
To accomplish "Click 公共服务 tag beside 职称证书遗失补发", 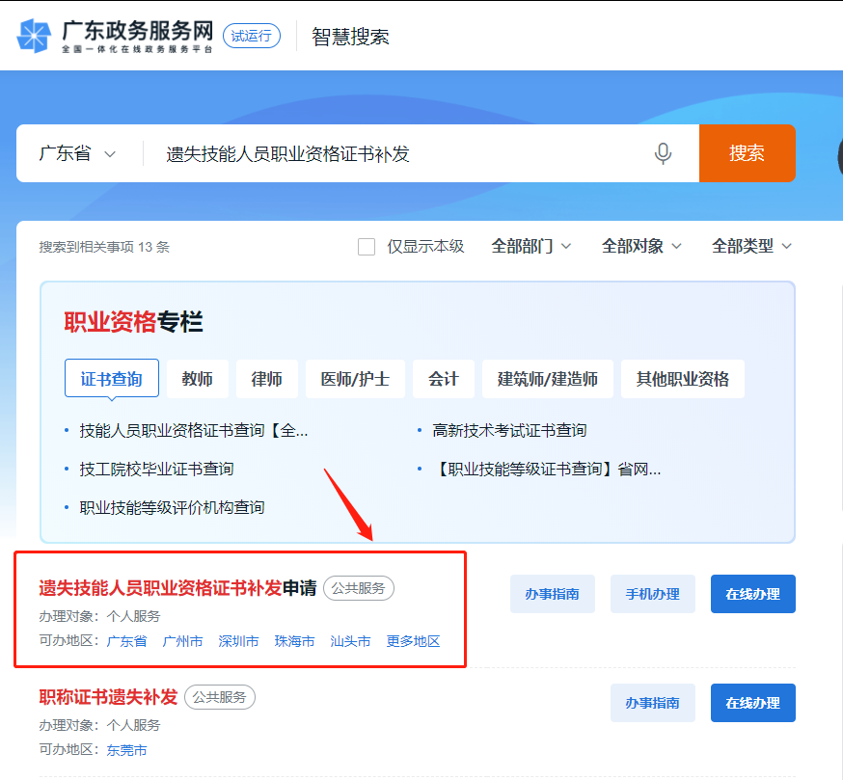I will [220, 697].
